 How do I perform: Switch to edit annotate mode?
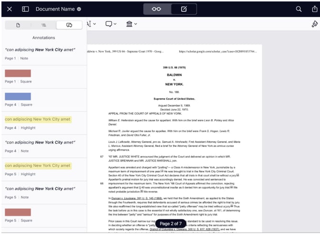pyautogui.click(x=183, y=9)
